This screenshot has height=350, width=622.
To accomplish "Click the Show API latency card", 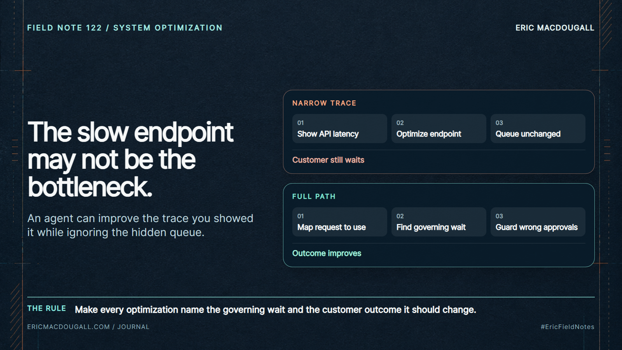I will click(x=339, y=128).
